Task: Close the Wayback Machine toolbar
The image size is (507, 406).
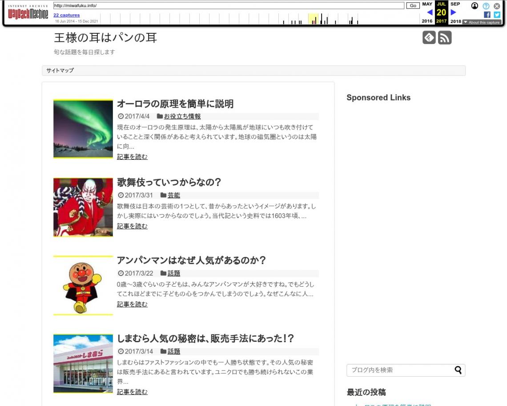Action: [497, 6]
